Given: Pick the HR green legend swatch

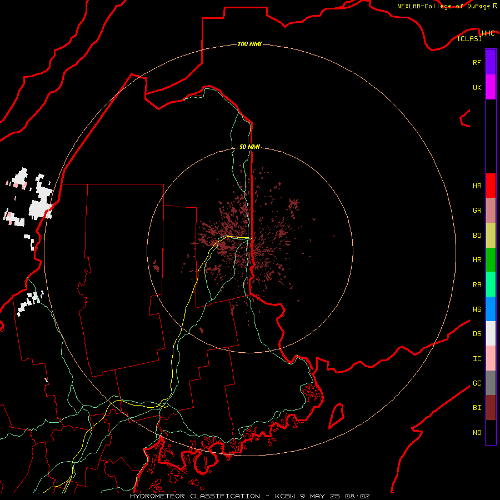Looking at the screenshot, I should pos(491,260).
